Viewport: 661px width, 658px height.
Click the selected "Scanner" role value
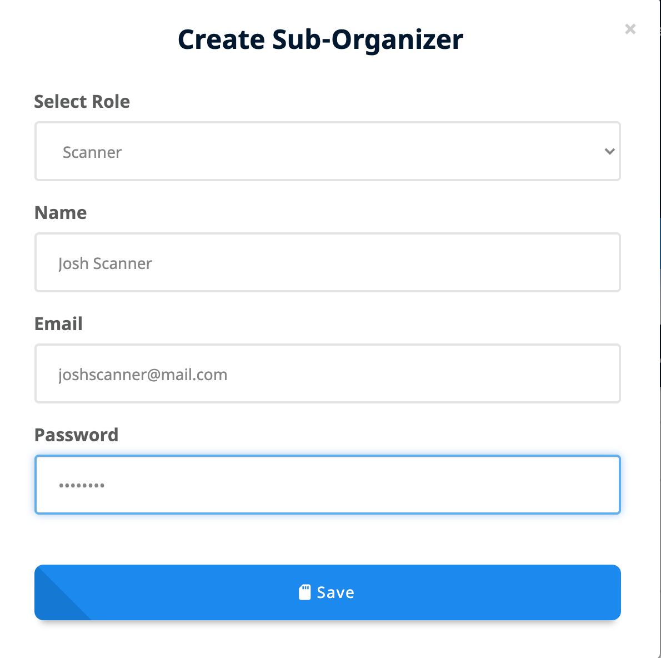coord(92,152)
